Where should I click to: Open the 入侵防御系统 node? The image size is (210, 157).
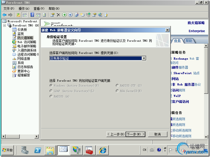click(27, 50)
